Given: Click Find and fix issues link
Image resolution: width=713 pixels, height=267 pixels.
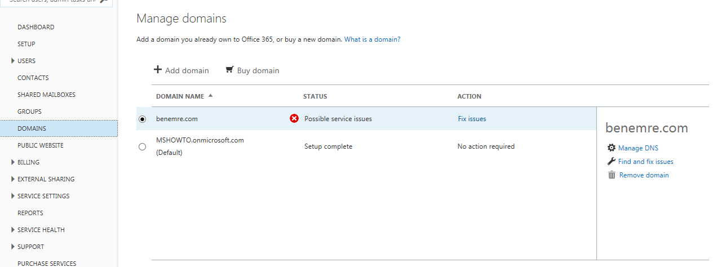Looking at the screenshot, I should click(x=646, y=162).
